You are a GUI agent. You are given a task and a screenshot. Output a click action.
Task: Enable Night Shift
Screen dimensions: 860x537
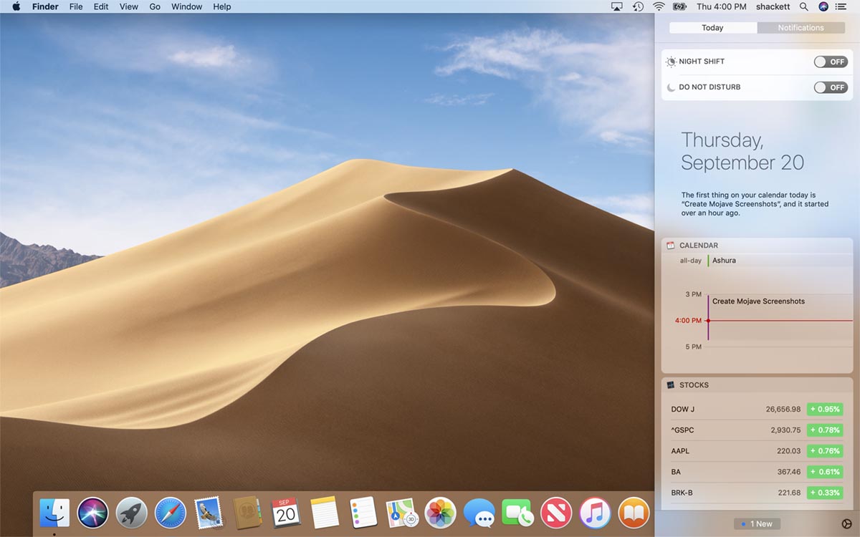[x=831, y=62]
